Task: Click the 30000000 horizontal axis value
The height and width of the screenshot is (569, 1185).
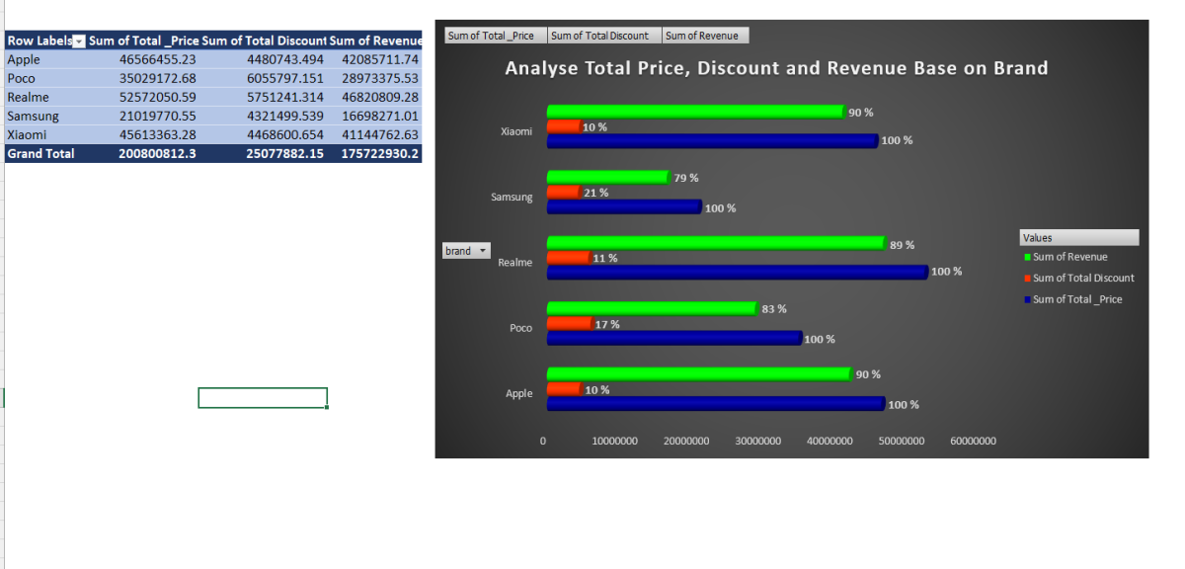Action: tap(757, 441)
